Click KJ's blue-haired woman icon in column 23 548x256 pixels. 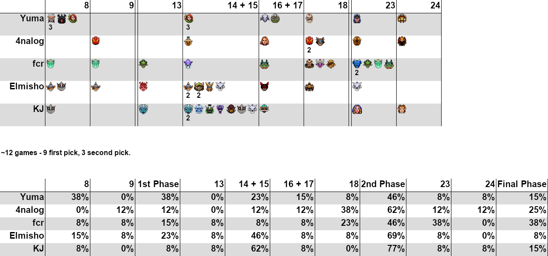[357, 109]
